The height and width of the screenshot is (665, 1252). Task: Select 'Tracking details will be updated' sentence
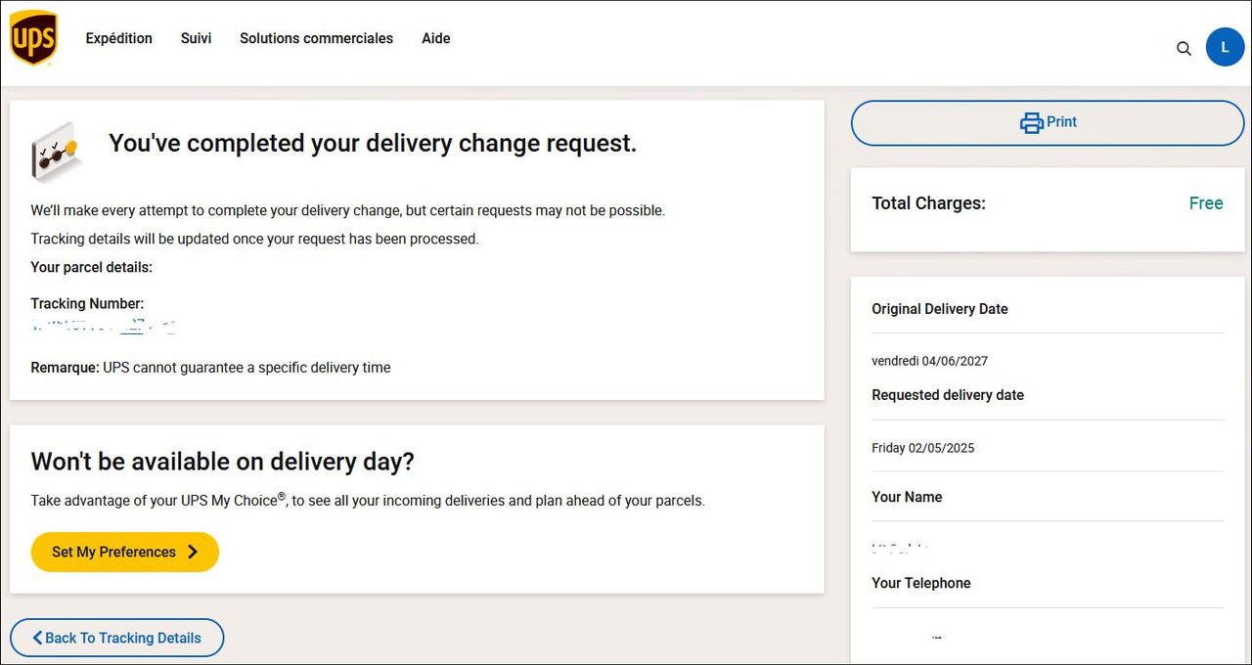pos(254,239)
